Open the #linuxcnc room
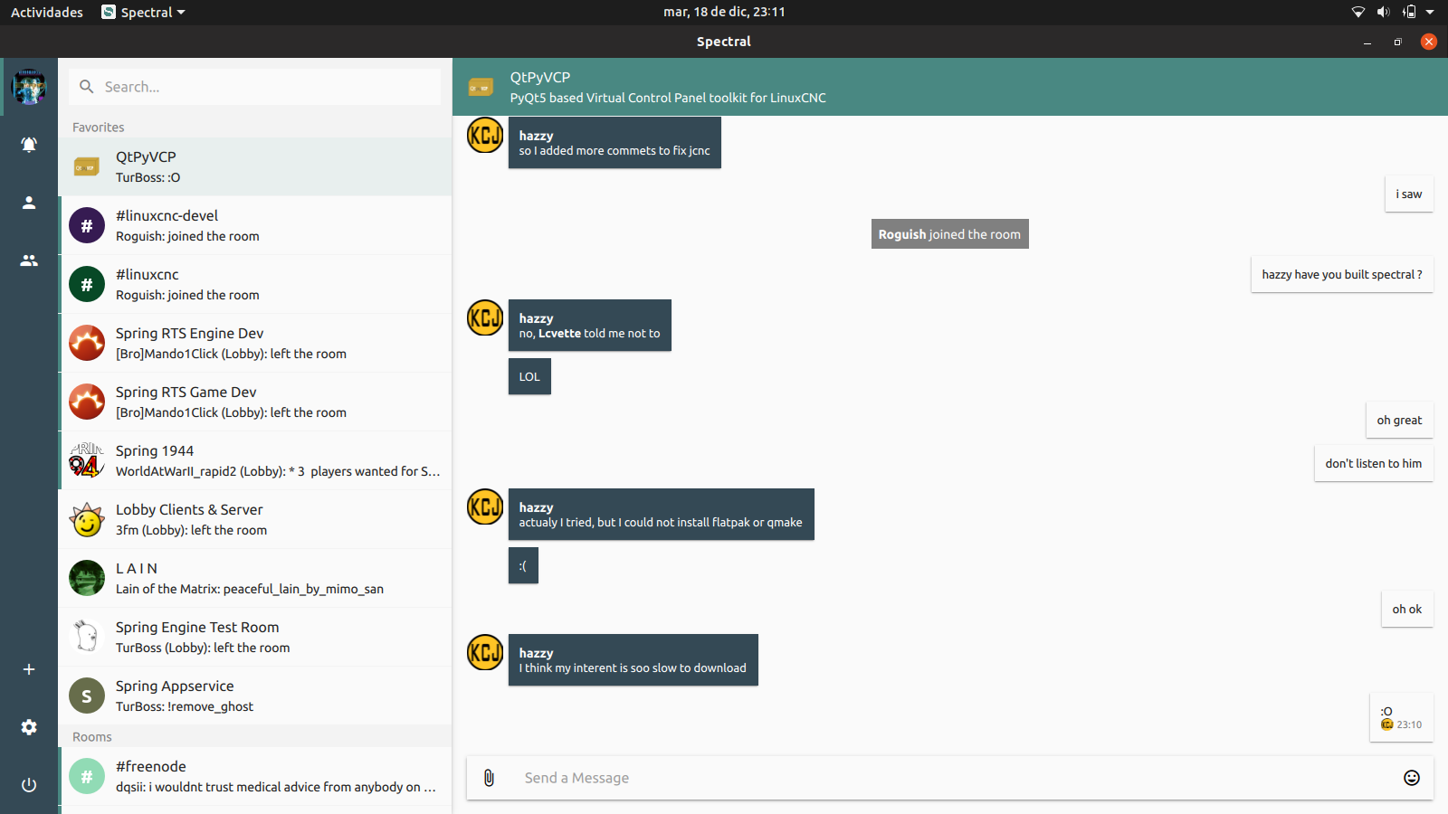1448x814 pixels. [x=255, y=284]
